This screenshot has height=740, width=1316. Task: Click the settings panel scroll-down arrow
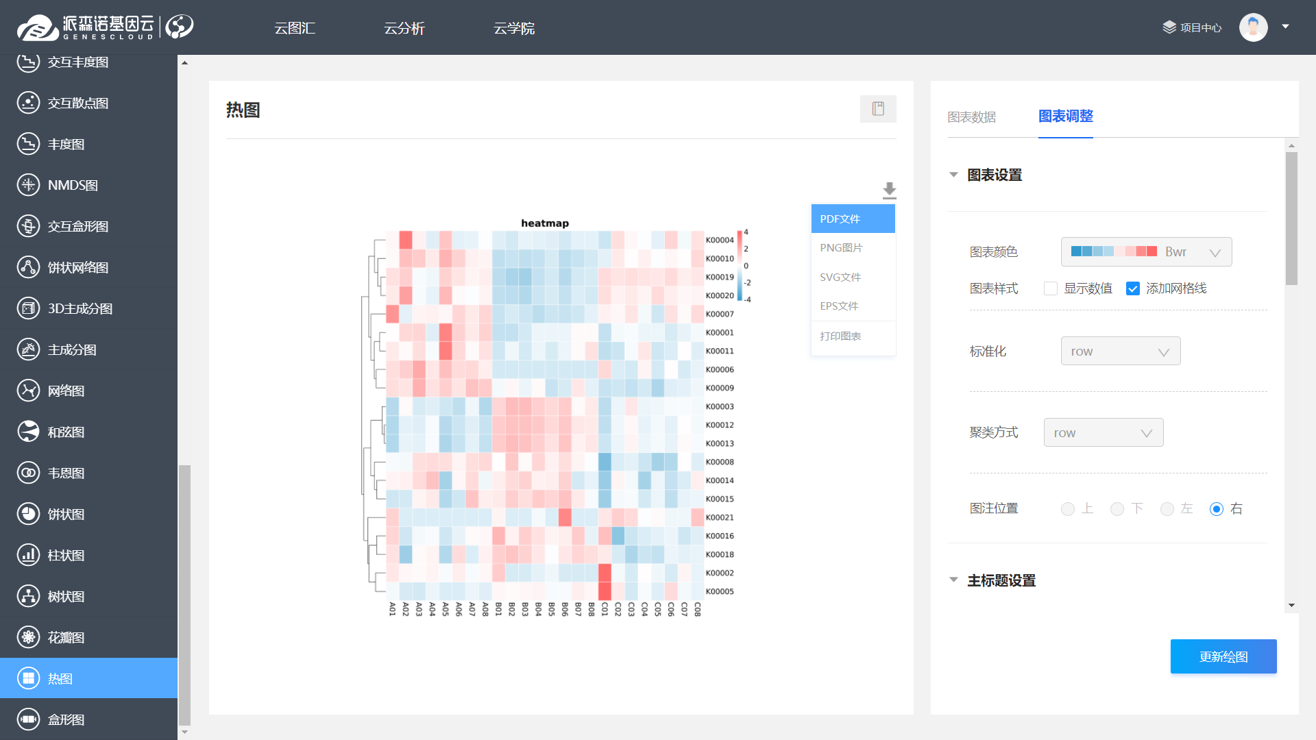coord(1291,606)
